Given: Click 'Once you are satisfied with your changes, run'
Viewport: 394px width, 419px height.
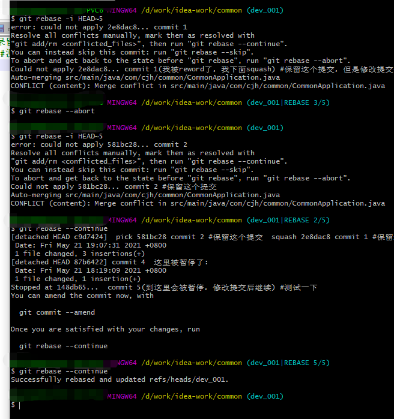Looking at the screenshot, I should tap(105, 329).
